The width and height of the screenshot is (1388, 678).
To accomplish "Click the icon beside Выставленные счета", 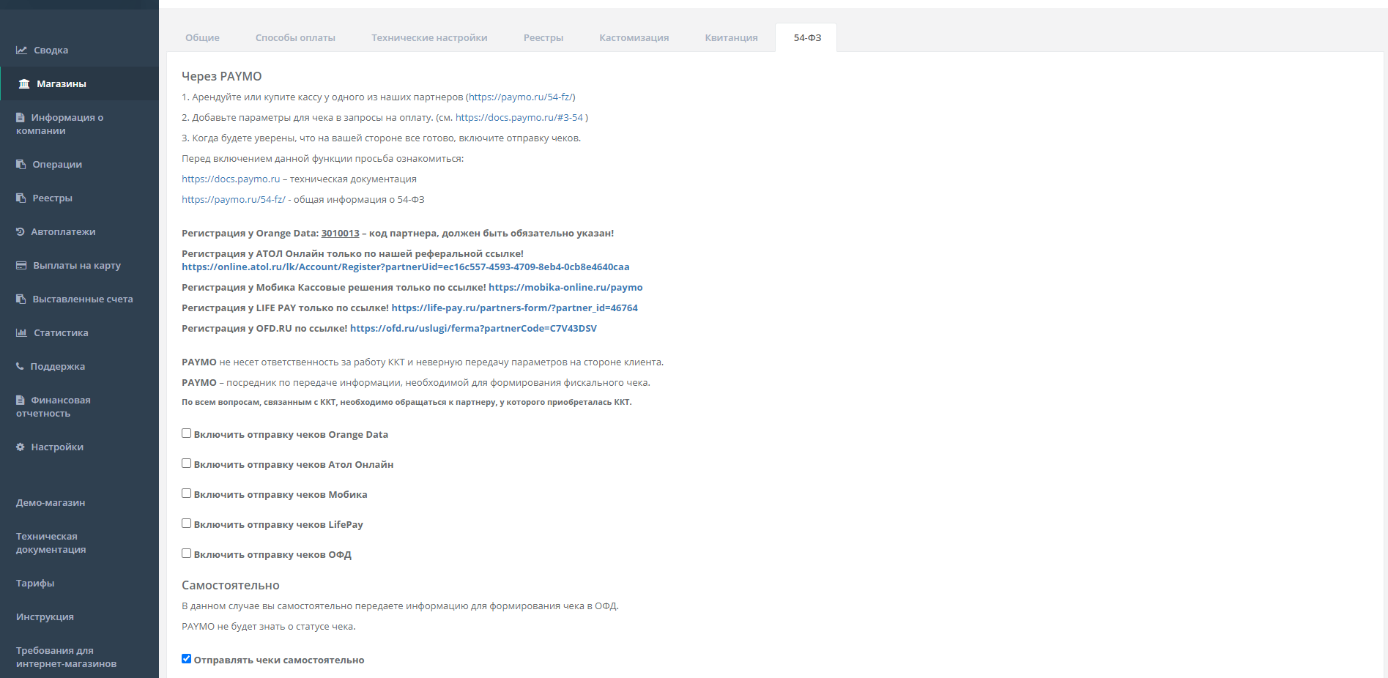I will (x=21, y=299).
